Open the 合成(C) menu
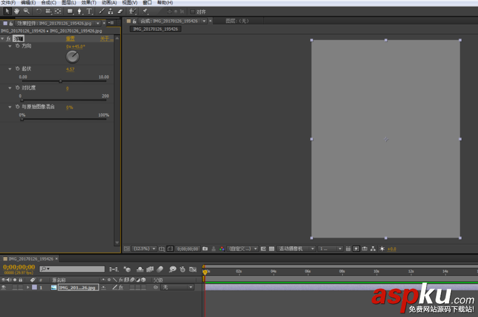 tap(49, 3)
